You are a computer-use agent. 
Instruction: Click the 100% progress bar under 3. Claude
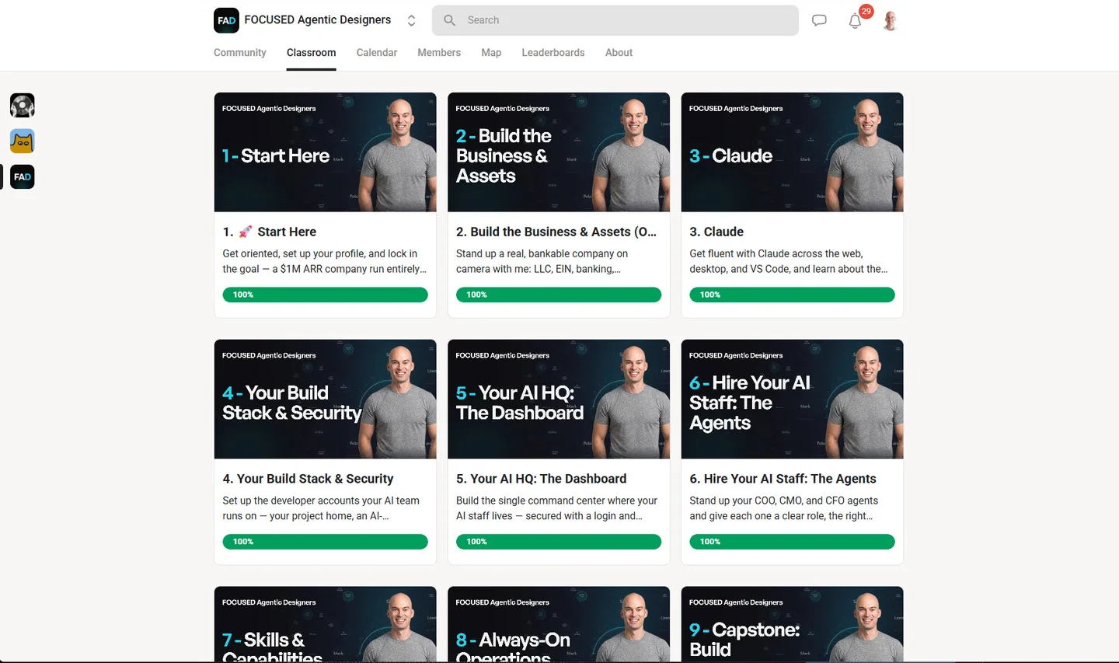point(793,295)
